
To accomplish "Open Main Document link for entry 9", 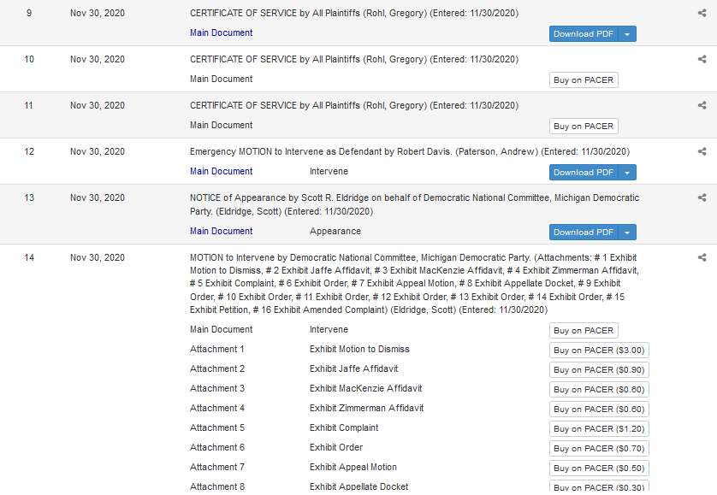I will pos(222,32).
